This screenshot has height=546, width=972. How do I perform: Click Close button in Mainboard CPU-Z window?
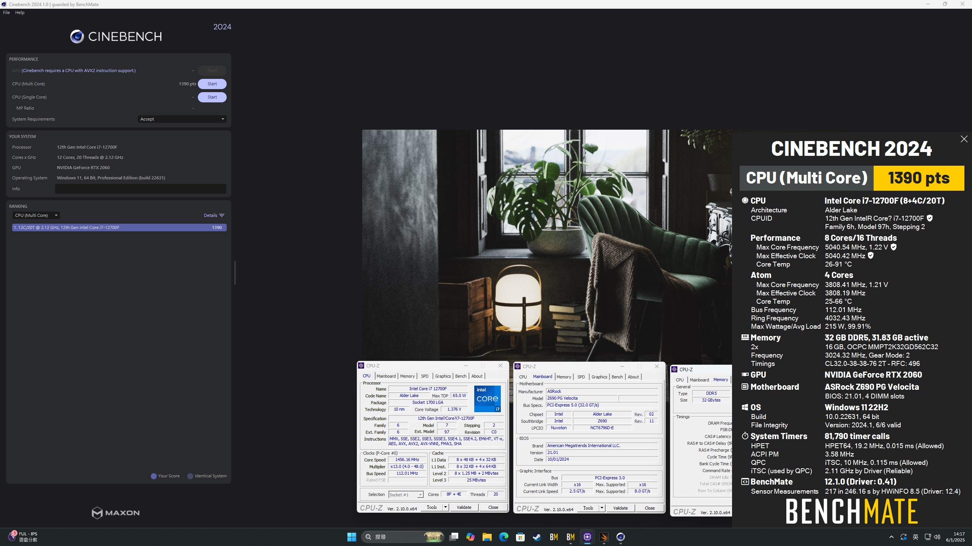coord(649,508)
